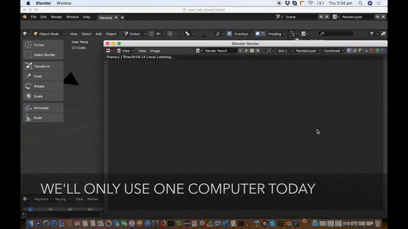Open Dropbox menu bar icon
The image size is (408, 229).
[288, 3]
